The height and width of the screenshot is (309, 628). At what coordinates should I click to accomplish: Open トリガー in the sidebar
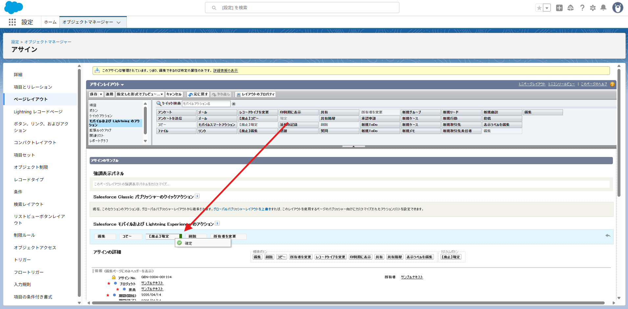22,260
